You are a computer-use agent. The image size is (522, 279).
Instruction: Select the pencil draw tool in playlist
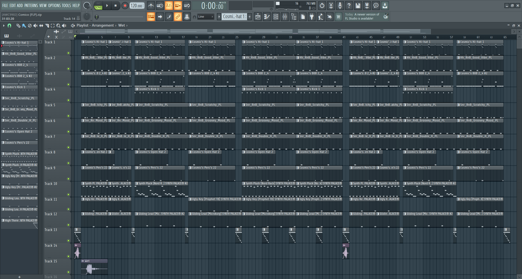(18, 25)
